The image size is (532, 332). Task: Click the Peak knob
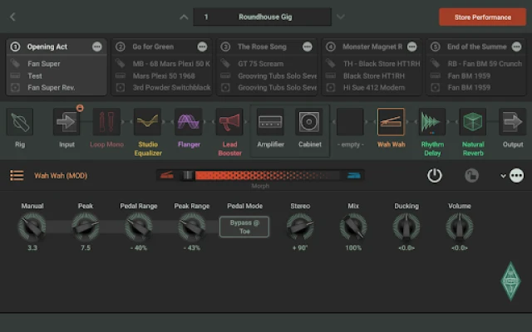[86, 227]
